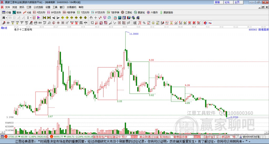Screen dimensions: 269x144
Task: Click the 周K线 weekly label
Action: click(x=4, y=28)
